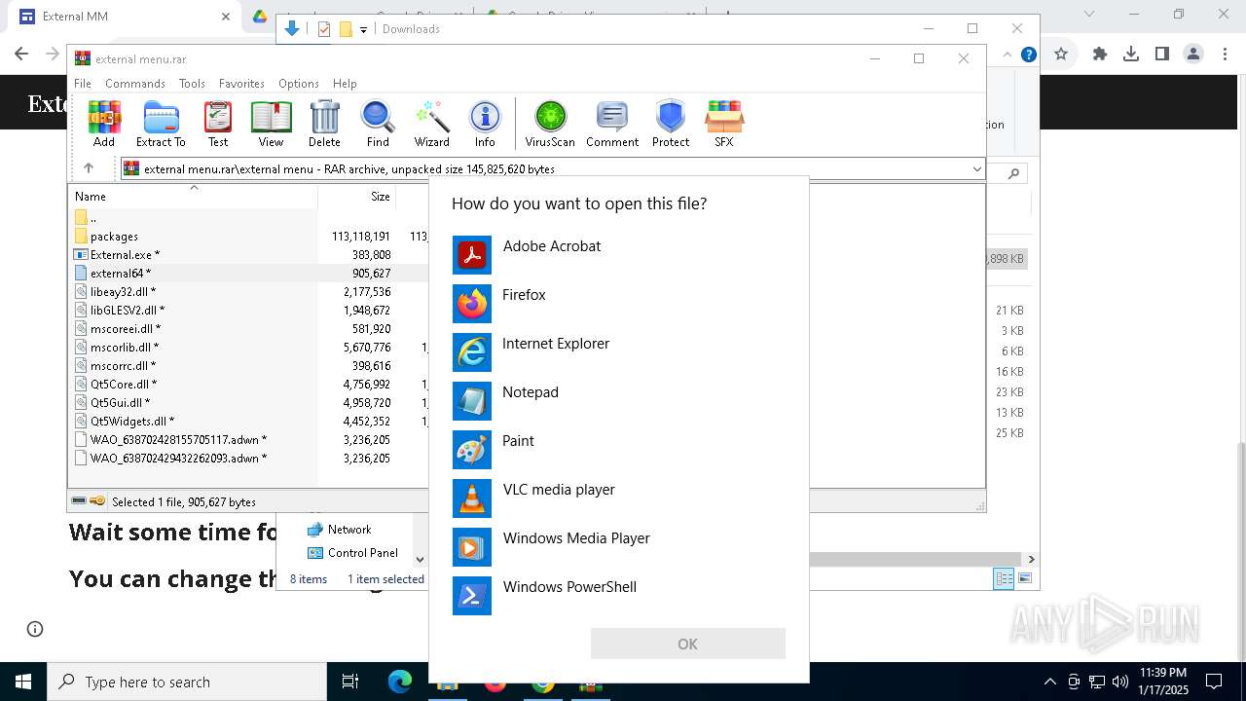Go back in the Chrome browser

point(21,55)
